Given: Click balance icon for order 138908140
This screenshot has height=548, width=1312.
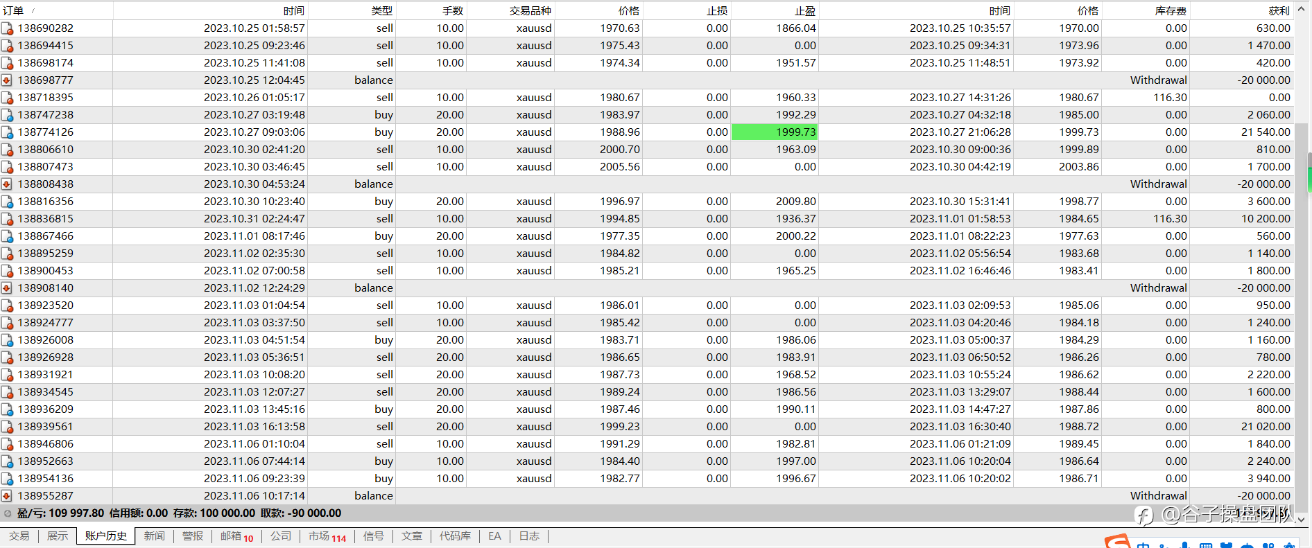Looking at the screenshot, I should tap(7, 288).
